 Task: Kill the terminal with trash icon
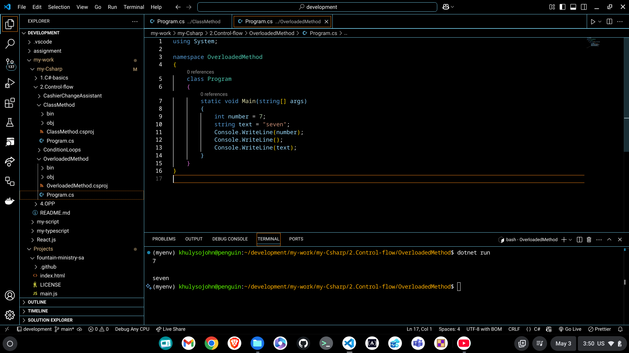(589, 239)
